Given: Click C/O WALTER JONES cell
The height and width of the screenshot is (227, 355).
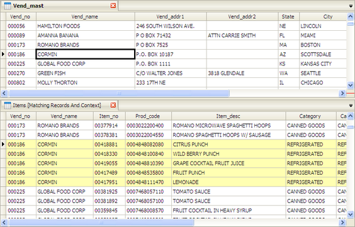Looking at the screenshot, I should 171,73.
